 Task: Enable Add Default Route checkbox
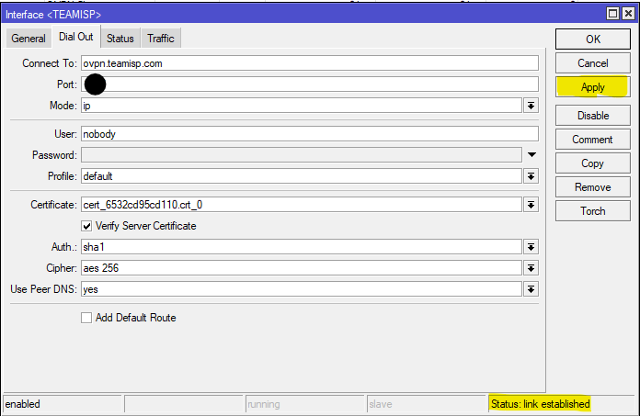pyautogui.click(x=87, y=318)
